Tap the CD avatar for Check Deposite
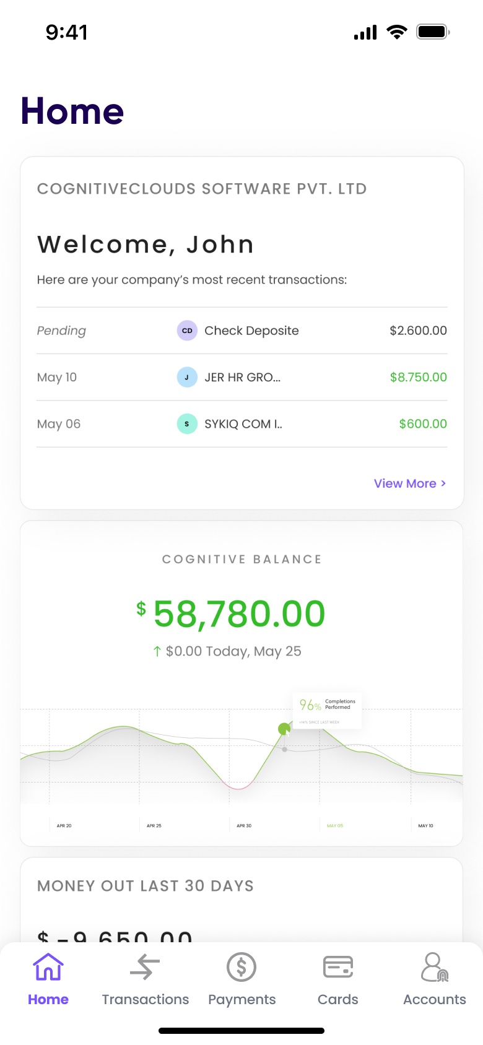Viewport: 483px width, 1045px height. [x=187, y=331]
